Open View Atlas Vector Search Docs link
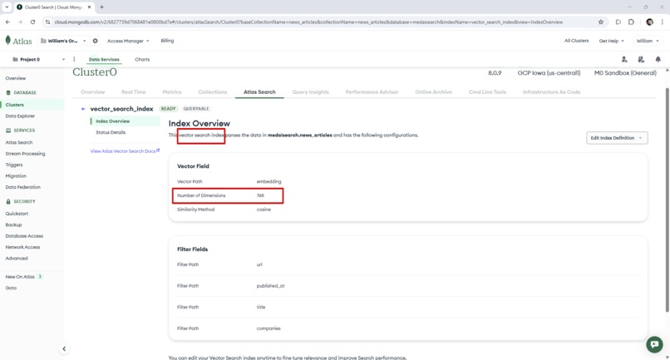This screenshot has height=360, width=670. (125, 151)
